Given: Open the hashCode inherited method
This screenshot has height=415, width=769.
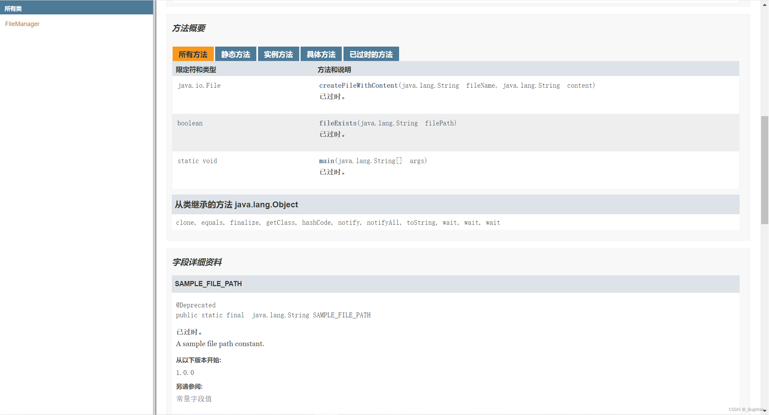Looking at the screenshot, I should point(316,222).
